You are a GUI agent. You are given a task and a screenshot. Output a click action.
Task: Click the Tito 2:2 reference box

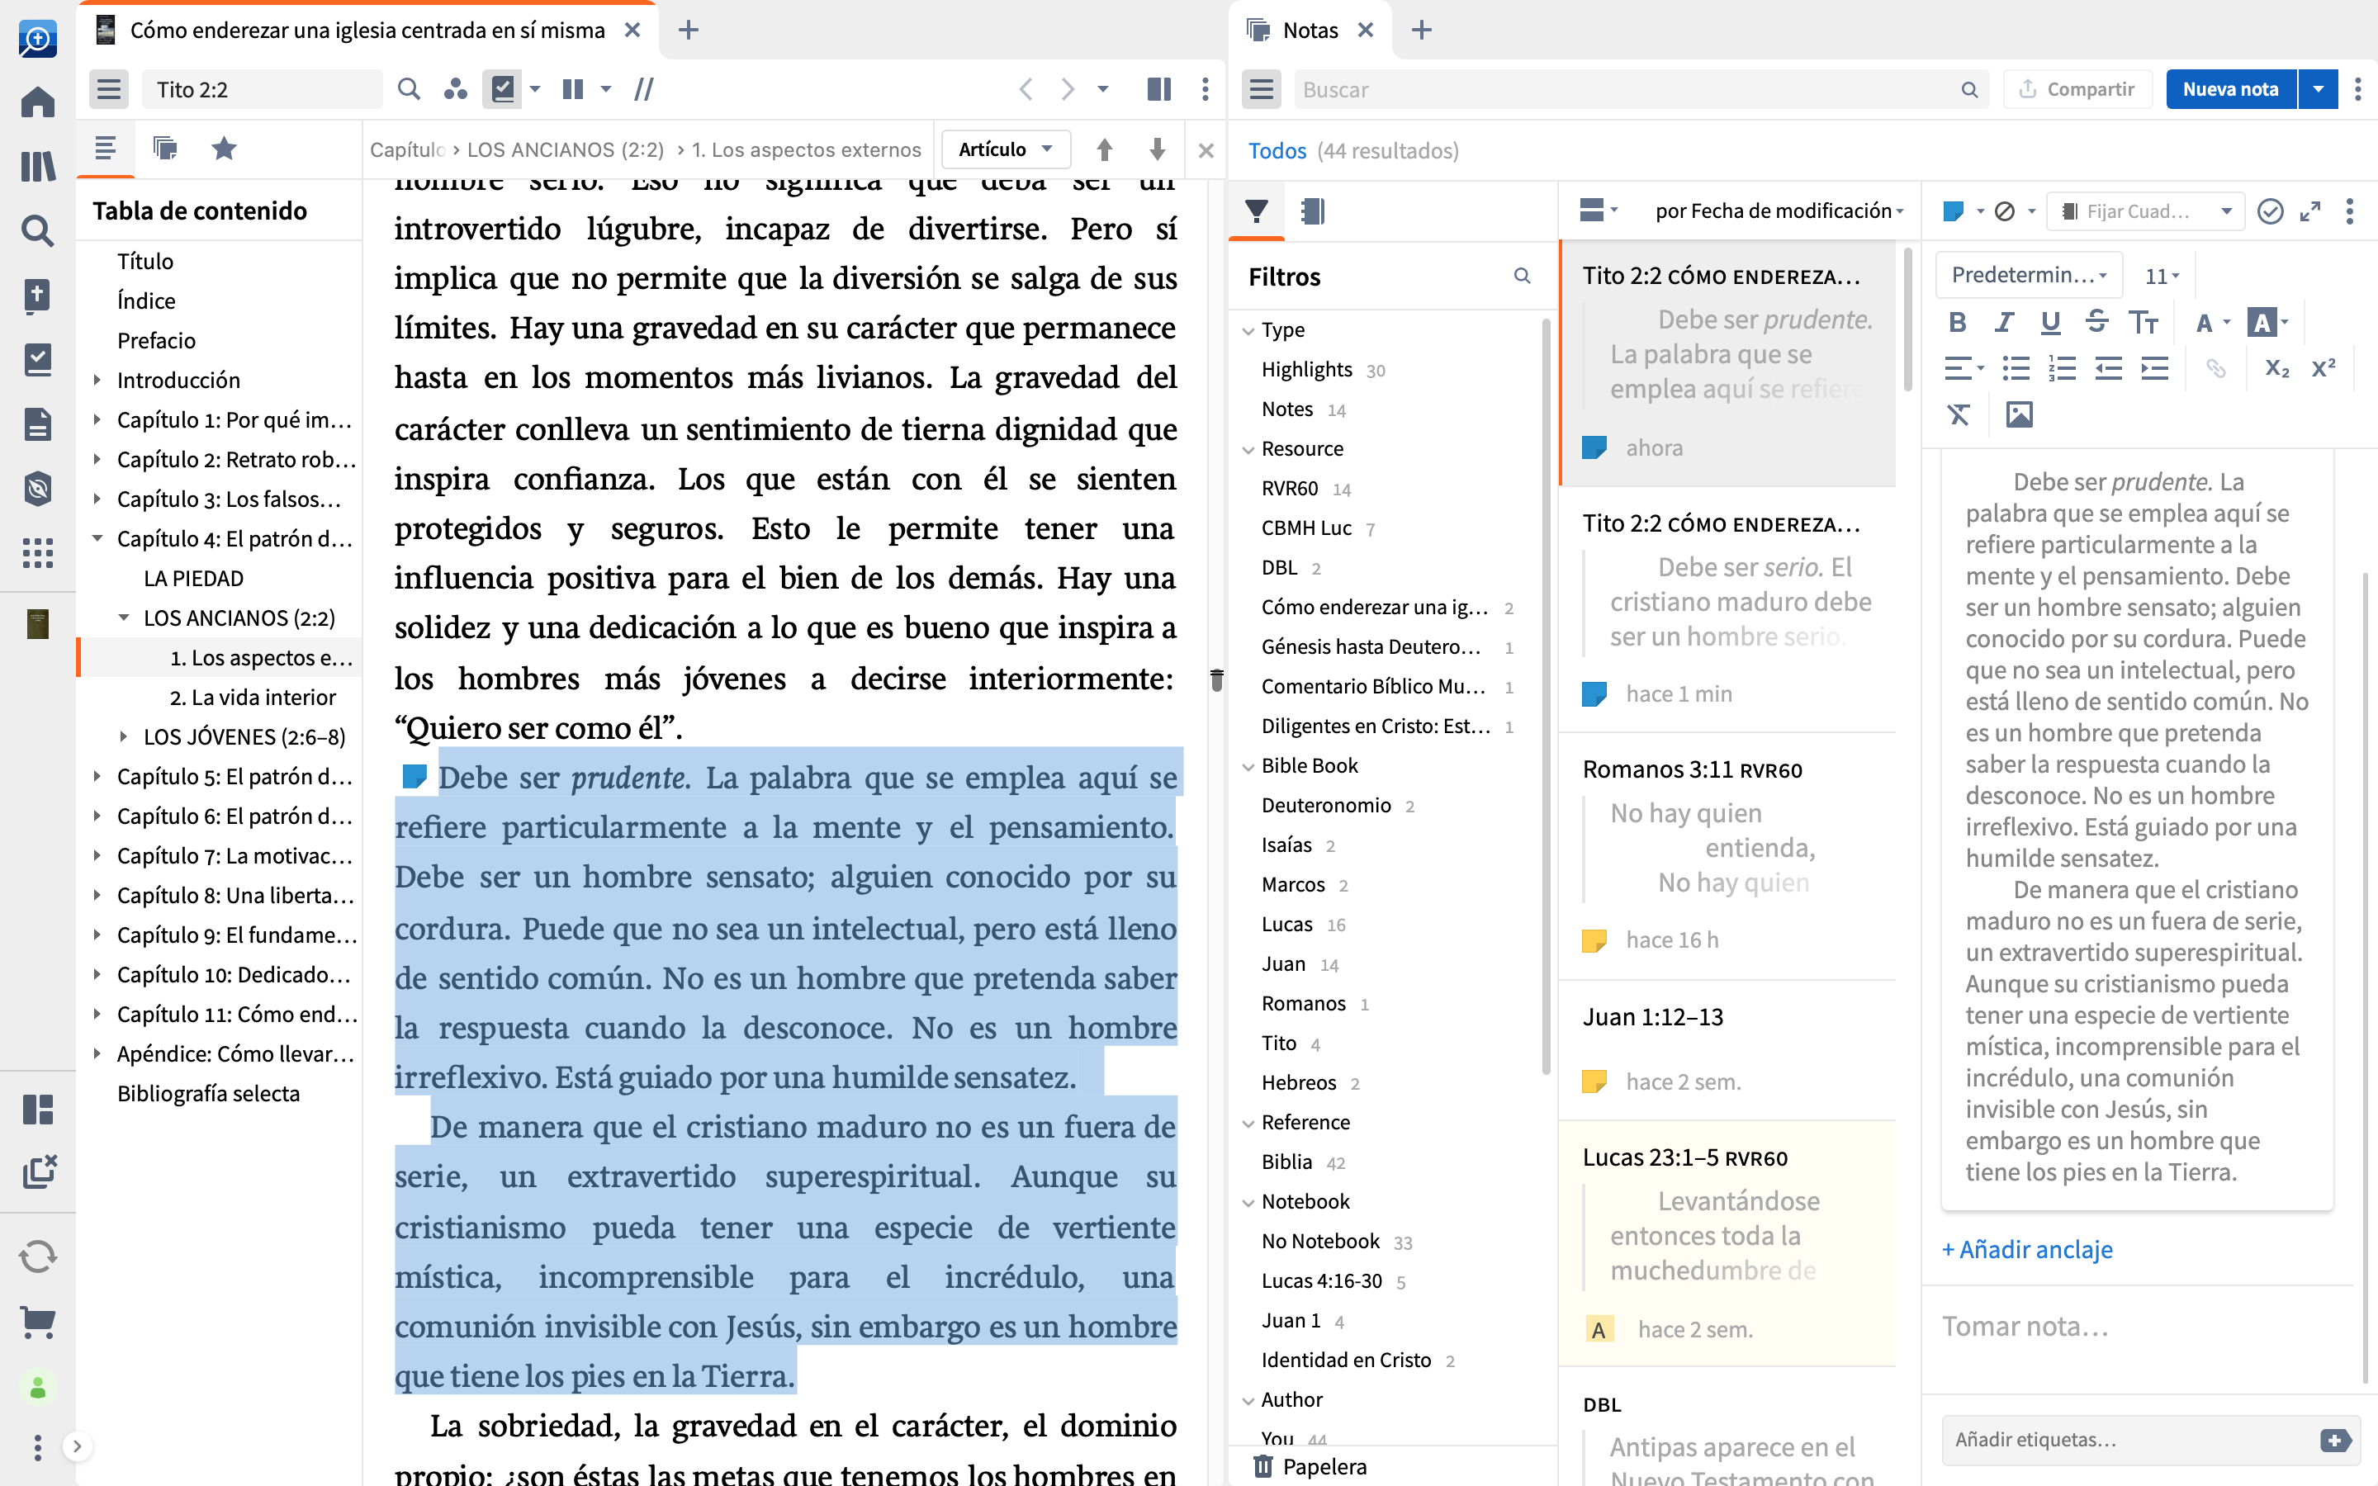tap(263, 89)
